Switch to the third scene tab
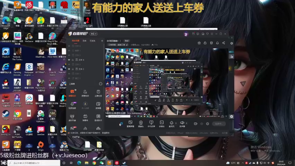This screenshot has width=295, height=166. [93, 41]
